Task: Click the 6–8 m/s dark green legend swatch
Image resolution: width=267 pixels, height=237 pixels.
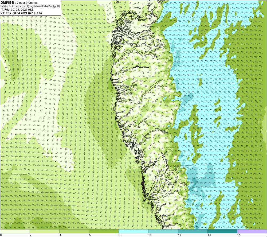Action: pyautogui.click(x=104, y=231)
